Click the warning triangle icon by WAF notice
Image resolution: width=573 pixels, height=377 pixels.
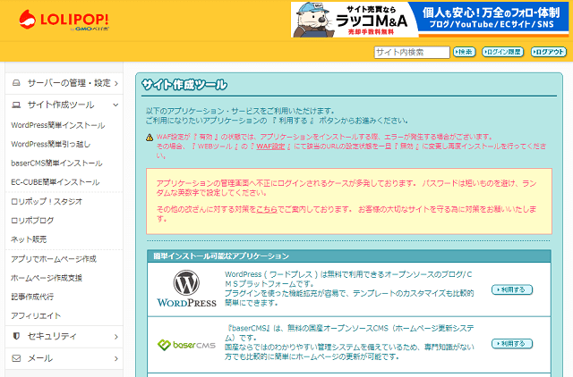(150, 138)
